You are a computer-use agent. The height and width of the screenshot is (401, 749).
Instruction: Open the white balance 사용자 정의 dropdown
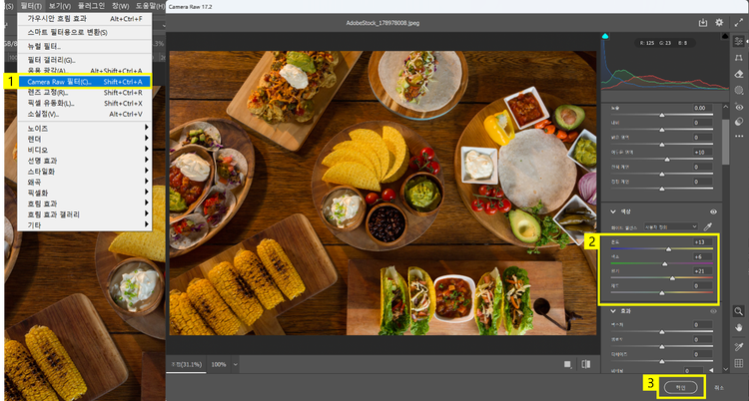tap(671, 226)
